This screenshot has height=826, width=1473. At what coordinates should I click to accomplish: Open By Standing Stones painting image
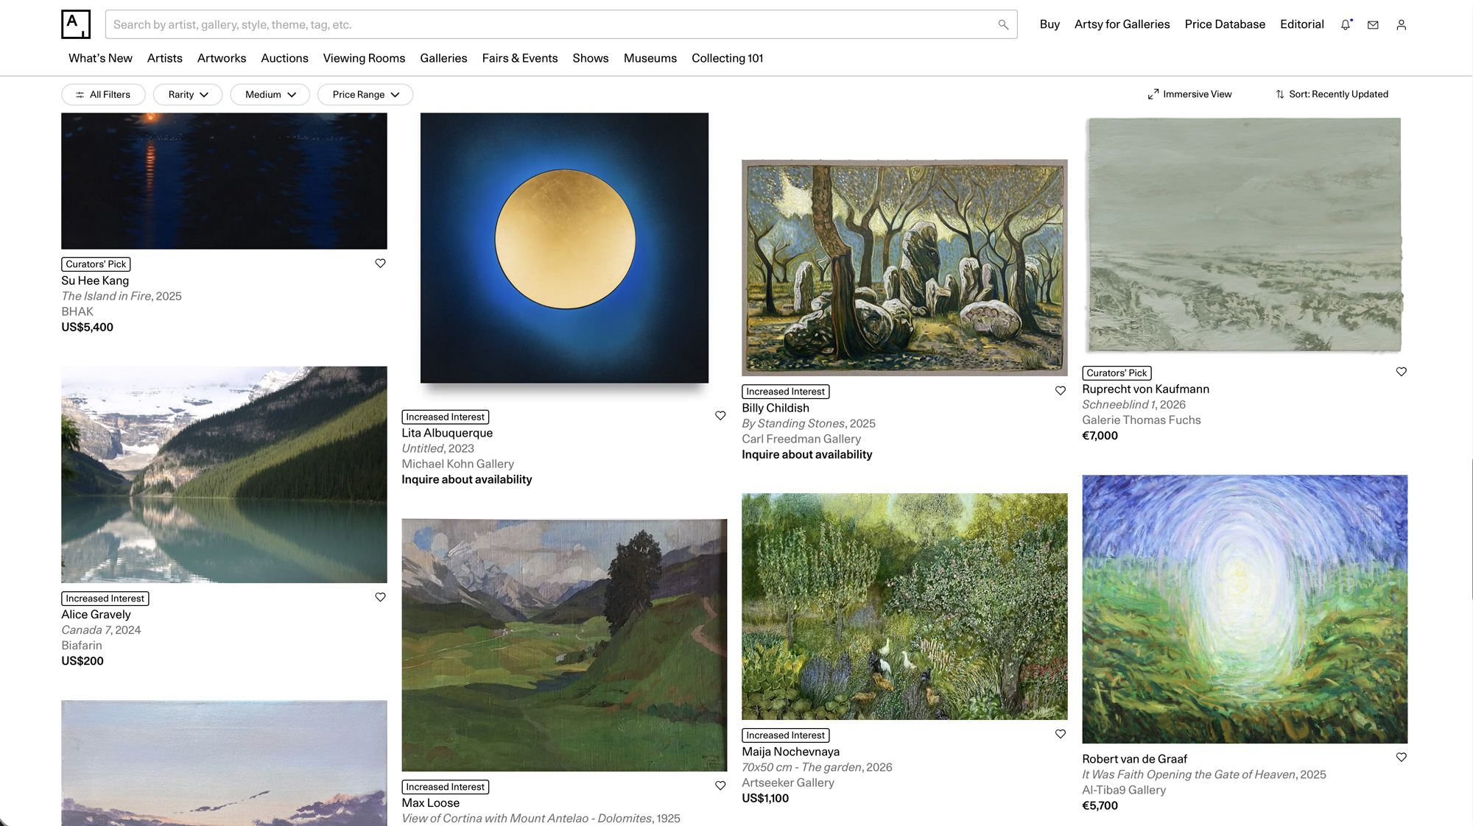[904, 268]
